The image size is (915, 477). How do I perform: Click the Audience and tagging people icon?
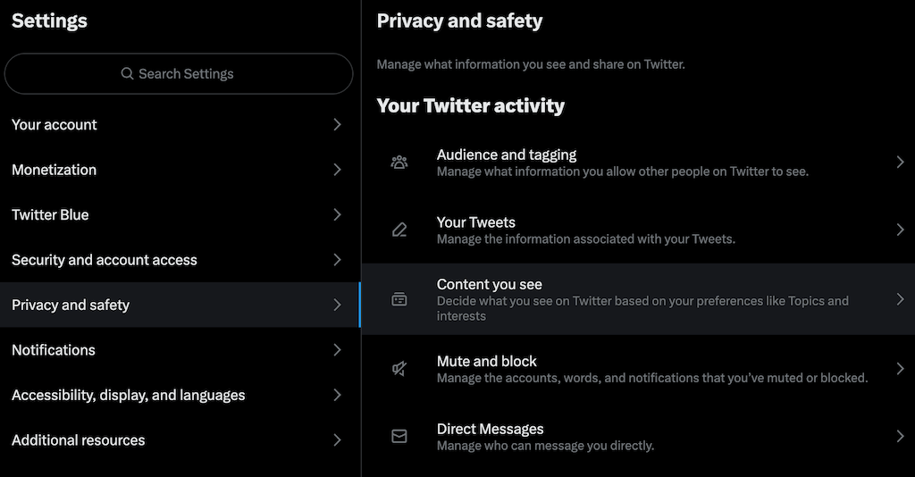point(399,162)
